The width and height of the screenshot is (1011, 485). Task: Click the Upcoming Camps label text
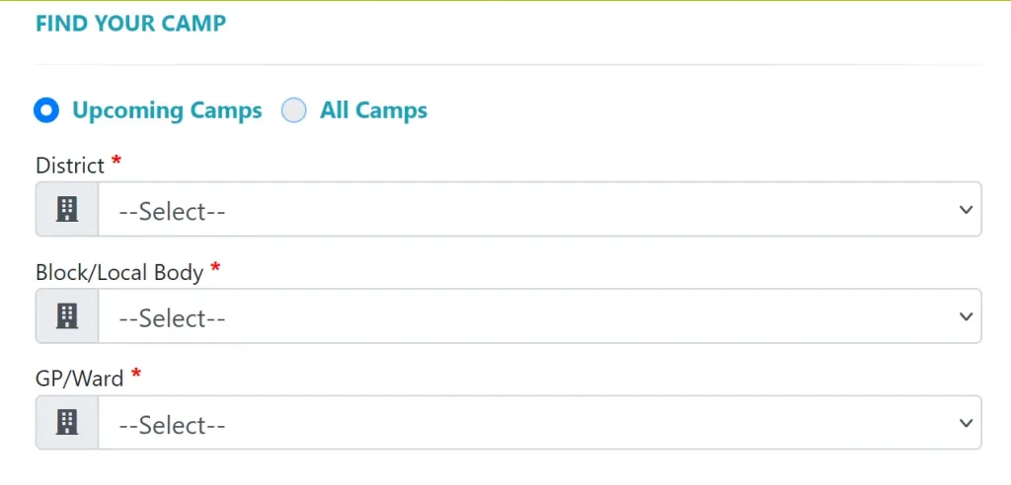click(x=167, y=110)
